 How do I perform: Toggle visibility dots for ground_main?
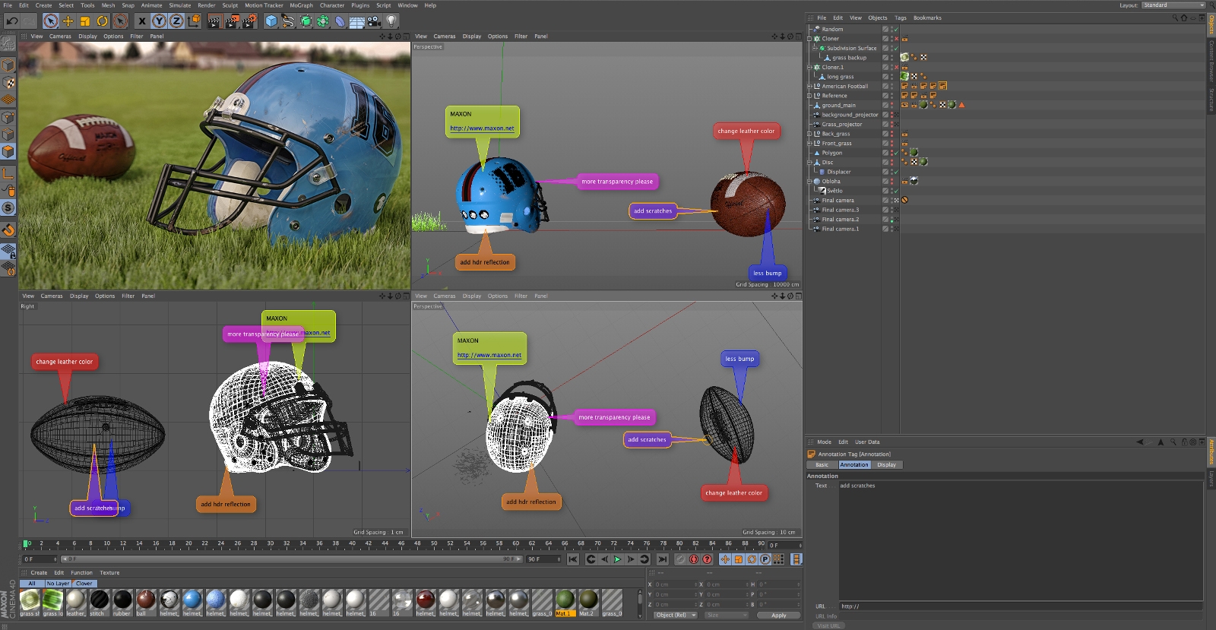(x=891, y=105)
